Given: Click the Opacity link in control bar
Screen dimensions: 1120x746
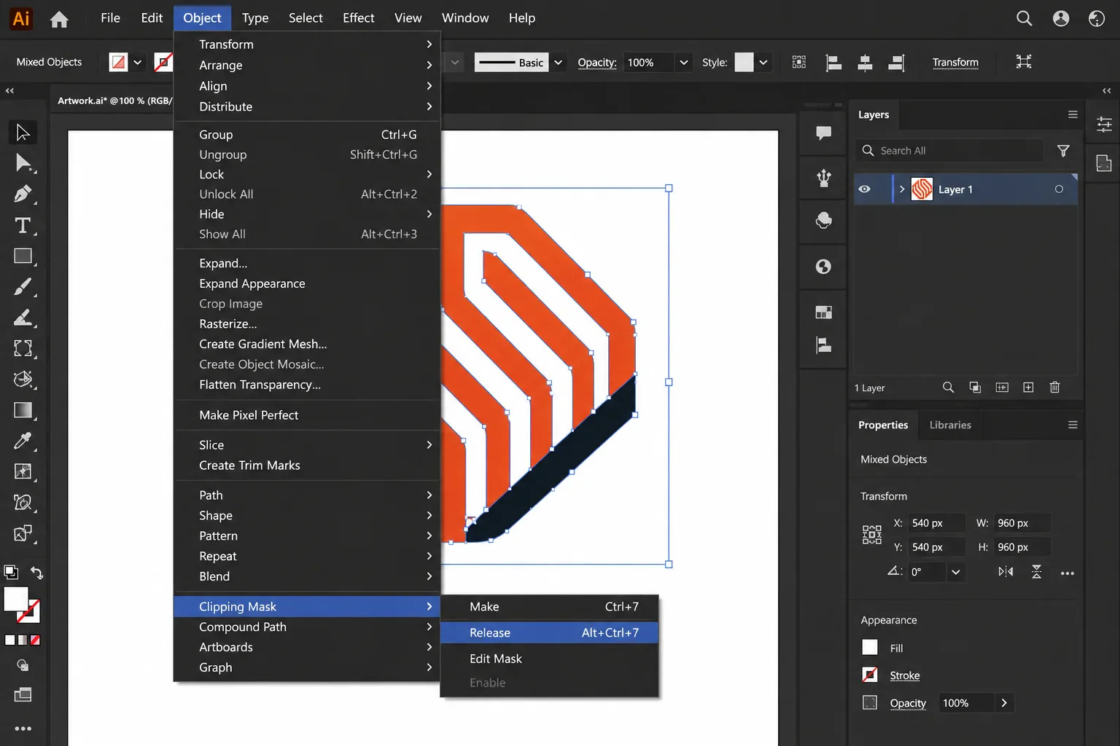Looking at the screenshot, I should [597, 63].
